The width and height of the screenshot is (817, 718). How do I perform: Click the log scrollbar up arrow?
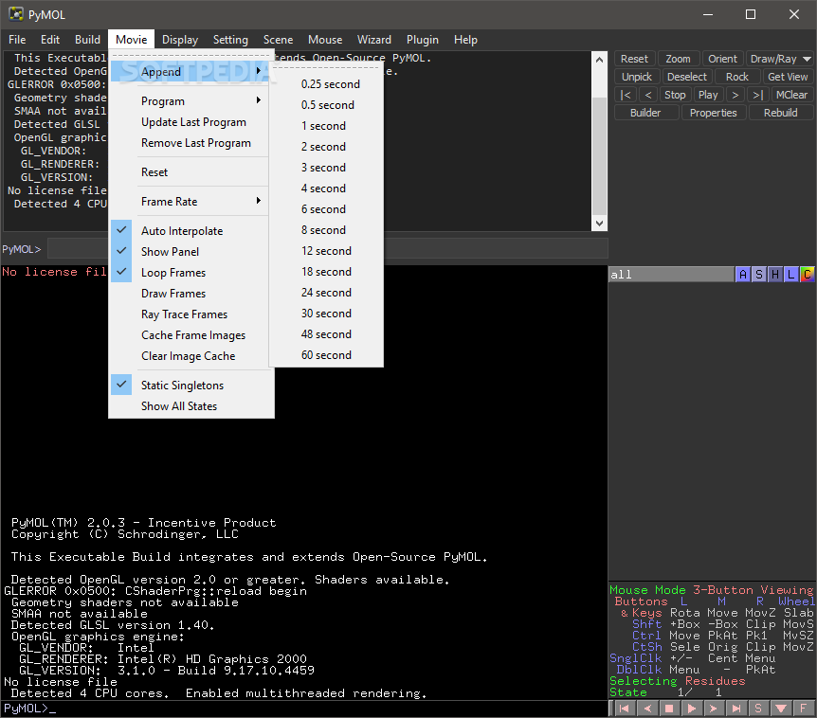click(x=599, y=60)
